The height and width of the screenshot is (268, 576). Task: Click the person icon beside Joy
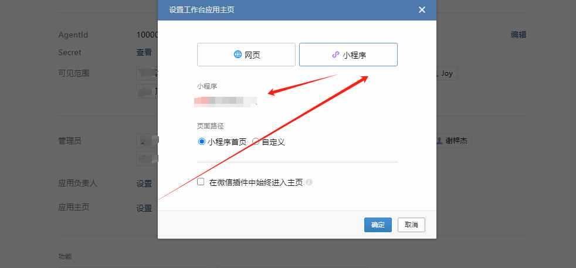click(x=438, y=73)
